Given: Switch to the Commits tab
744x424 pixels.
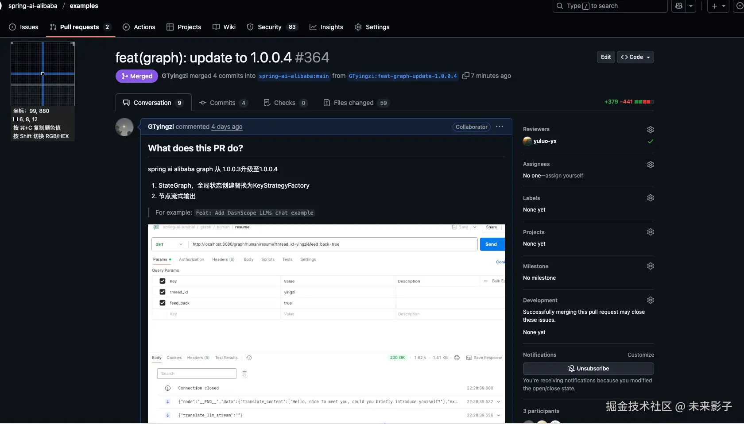Looking at the screenshot, I should click(223, 103).
